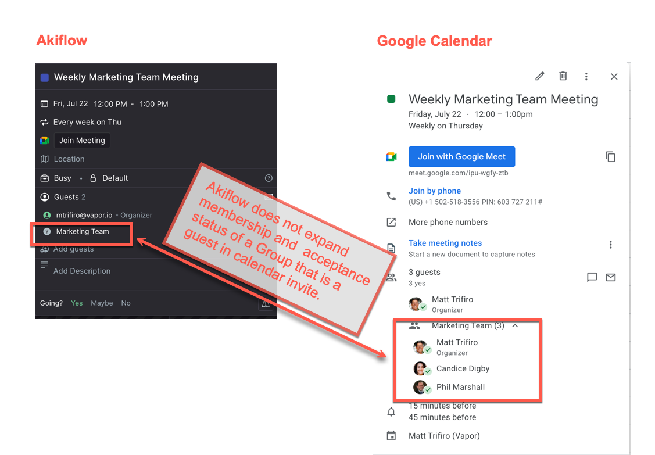
Task: Close the Google Calendar event panel
Action: [614, 77]
